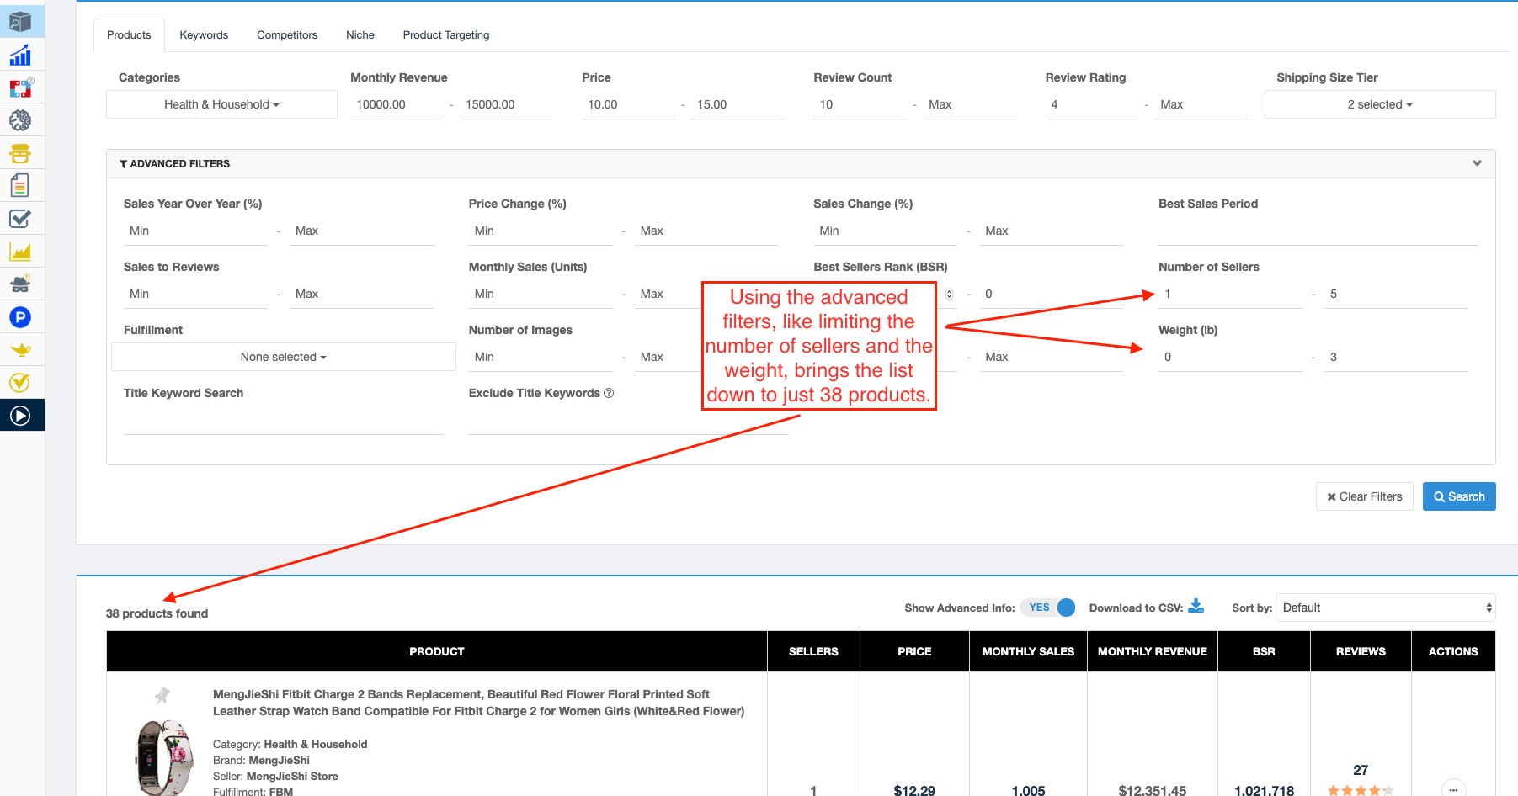Download results to CSV icon
This screenshot has height=796, width=1518.
pyautogui.click(x=1196, y=606)
